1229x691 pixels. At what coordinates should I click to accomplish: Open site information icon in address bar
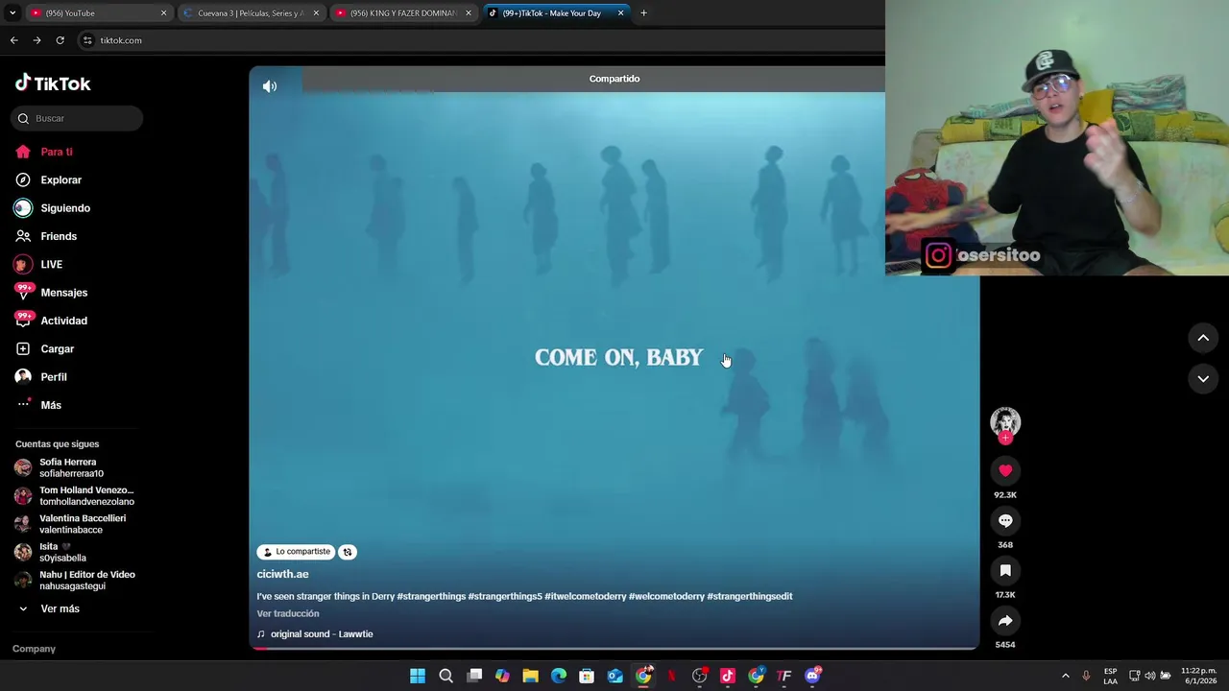[87, 40]
